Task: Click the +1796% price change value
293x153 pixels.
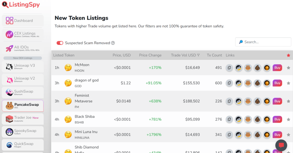Action: pyautogui.click(x=154, y=135)
